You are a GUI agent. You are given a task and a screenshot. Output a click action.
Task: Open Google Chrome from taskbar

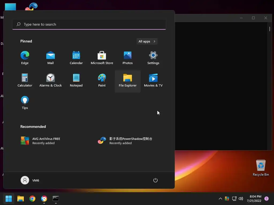coord(32,199)
